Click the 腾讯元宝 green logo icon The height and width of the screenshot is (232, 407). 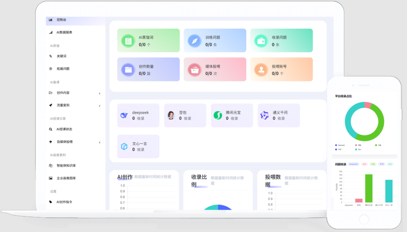click(x=218, y=115)
